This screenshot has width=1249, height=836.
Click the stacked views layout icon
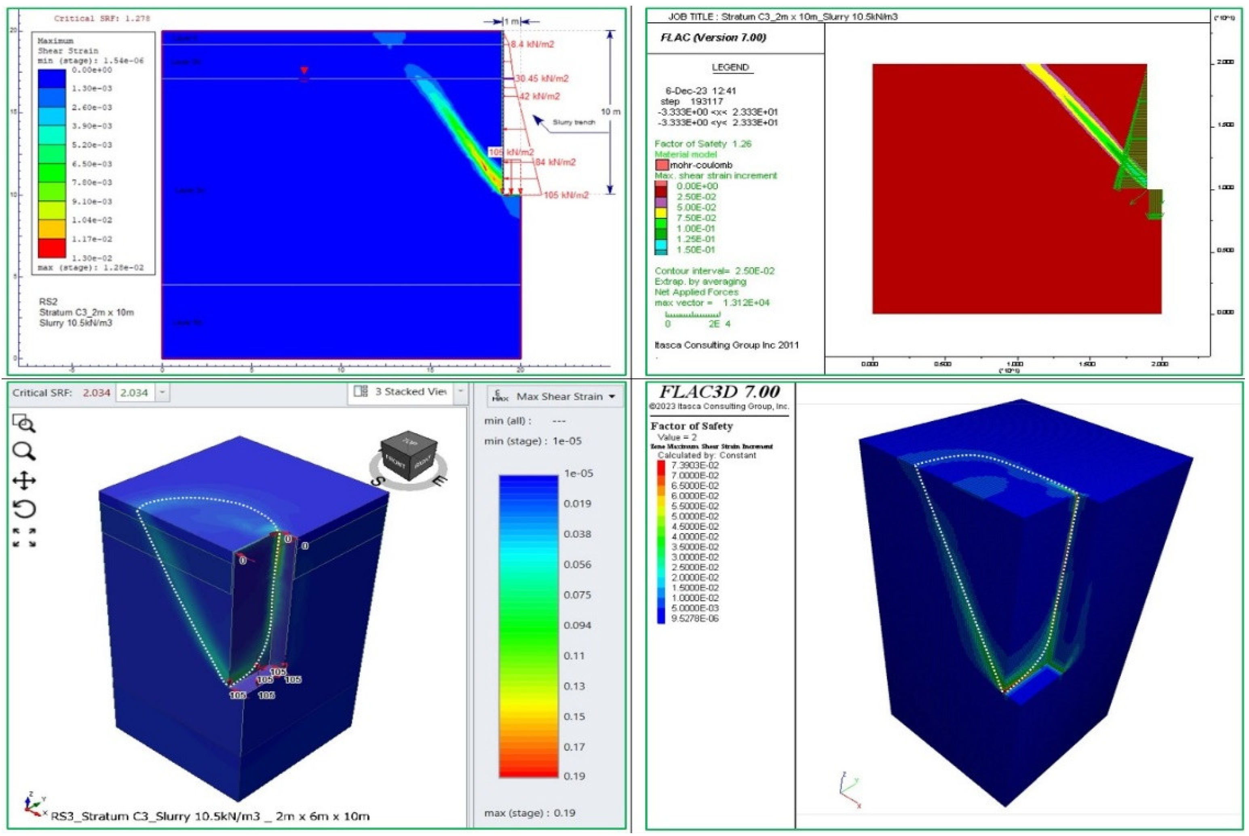[x=361, y=392]
